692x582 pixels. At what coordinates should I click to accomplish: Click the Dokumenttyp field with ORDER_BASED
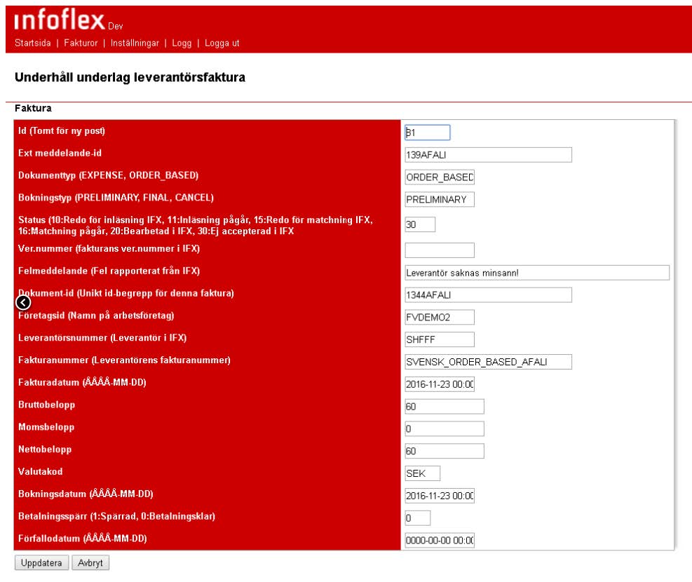[440, 177]
